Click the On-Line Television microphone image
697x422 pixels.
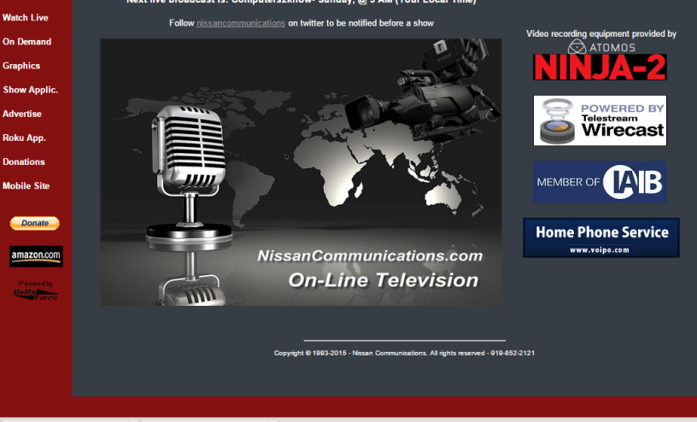click(301, 172)
